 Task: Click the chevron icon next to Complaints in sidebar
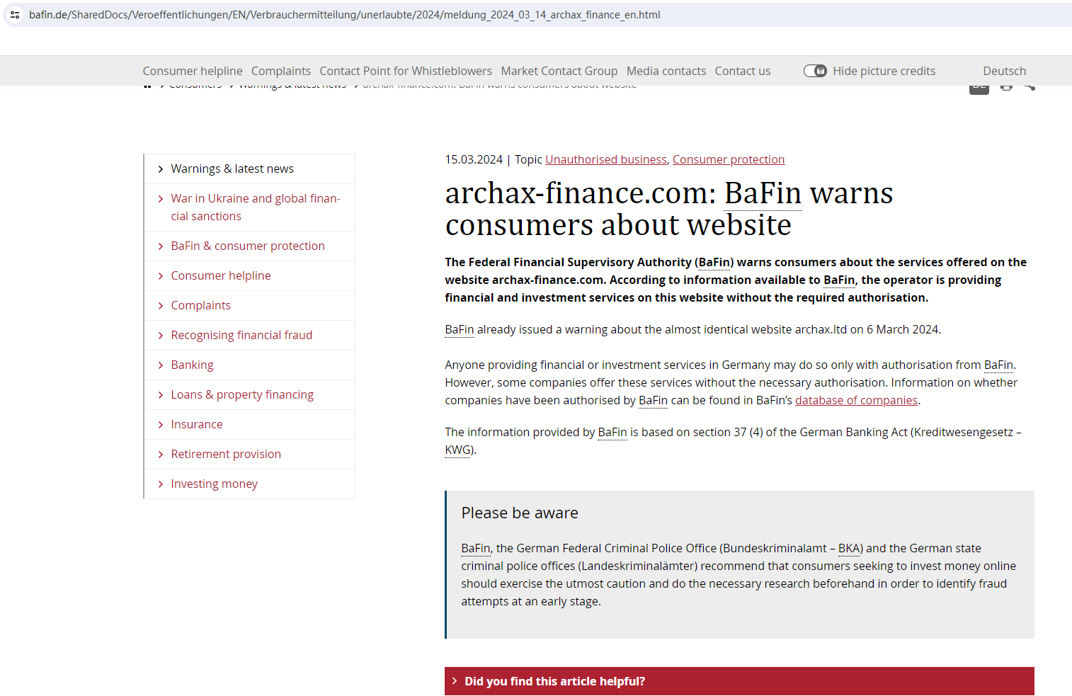click(161, 306)
